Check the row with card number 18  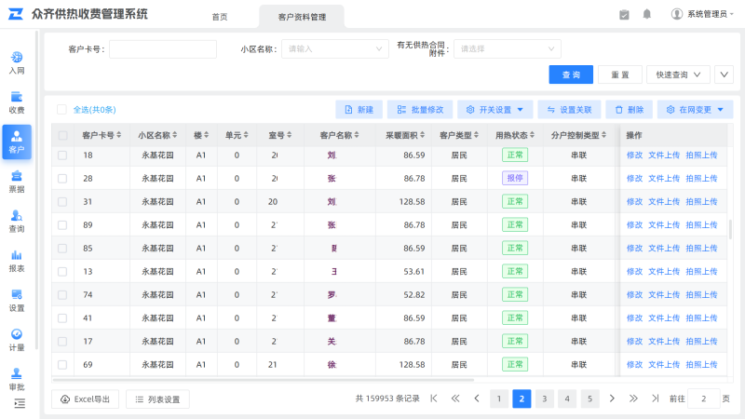(x=62, y=155)
